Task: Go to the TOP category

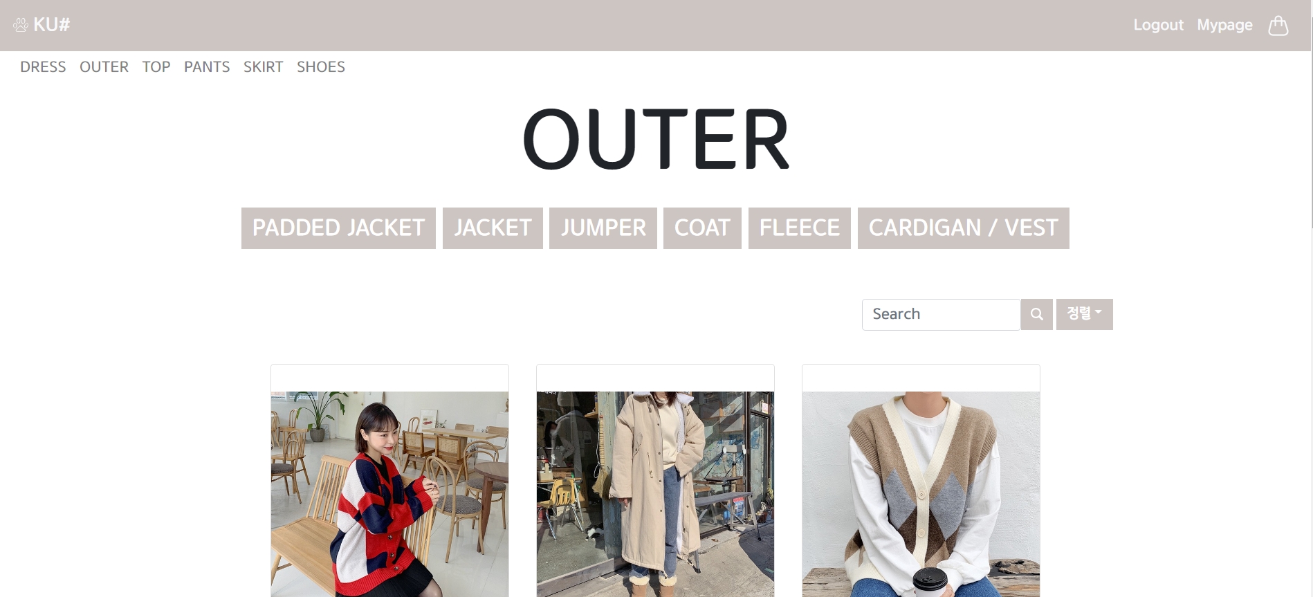Action: 156,67
